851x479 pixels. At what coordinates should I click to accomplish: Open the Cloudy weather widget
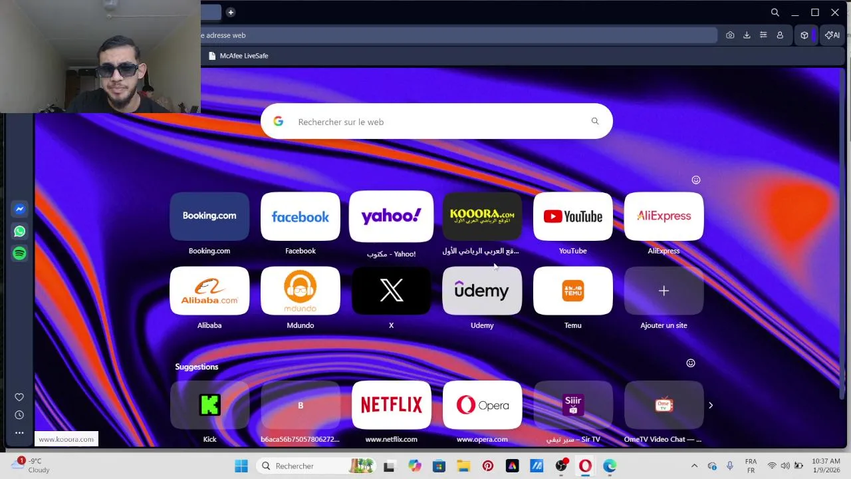point(31,465)
